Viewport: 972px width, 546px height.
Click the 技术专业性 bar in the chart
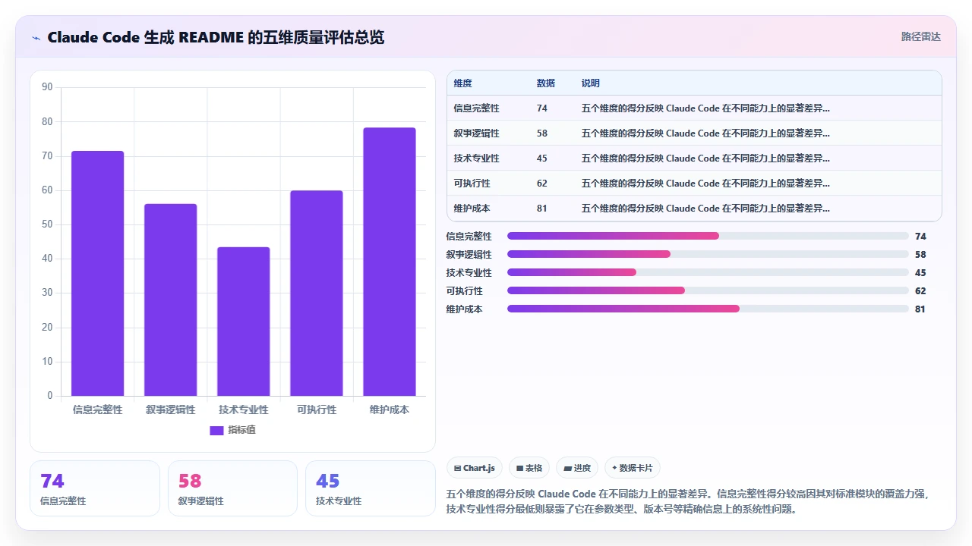click(x=243, y=322)
